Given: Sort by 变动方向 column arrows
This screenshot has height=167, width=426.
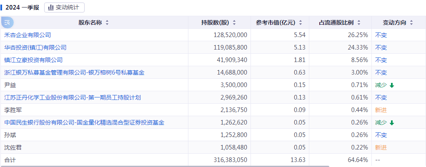Looking at the screenshot, I should [411, 22].
